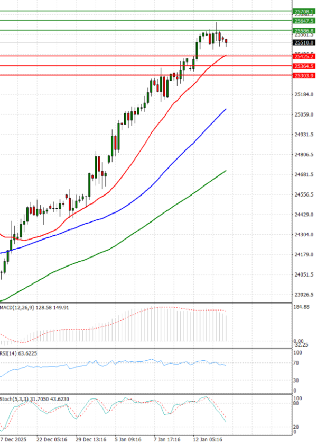Click the red 25303.9 support price label
This screenshot has height=443, width=317.
(x=304, y=75)
